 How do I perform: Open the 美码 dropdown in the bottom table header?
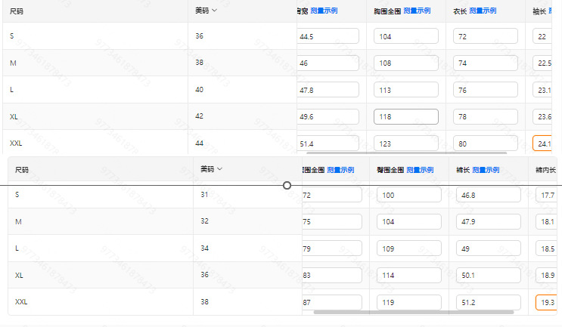pyautogui.click(x=219, y=169)
